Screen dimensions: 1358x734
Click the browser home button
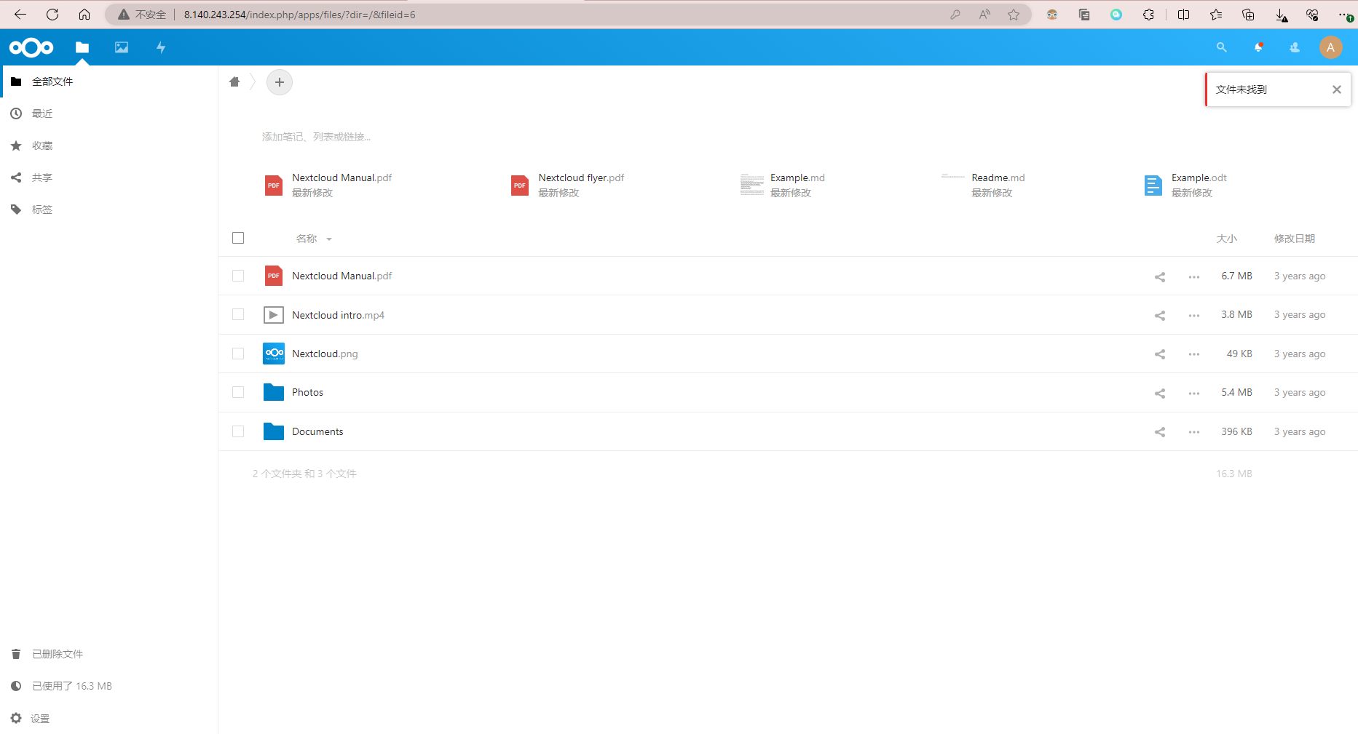(x=84, y=15)
